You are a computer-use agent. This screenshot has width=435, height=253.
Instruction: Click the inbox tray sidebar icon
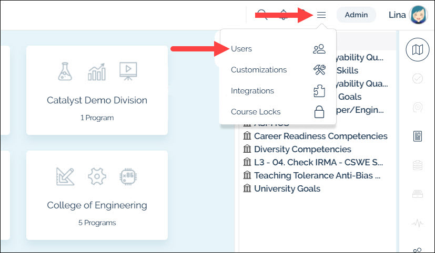click(418, 194)
